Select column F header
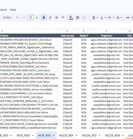 [x=106, y=31]
